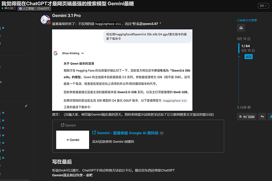
Task: Expand Show thinking in the Gemini screenshot
Action: 73,53
